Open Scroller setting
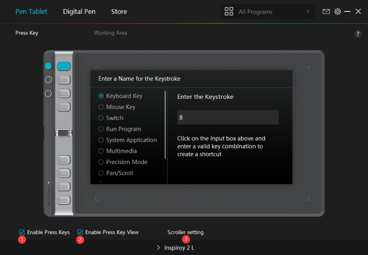368x255 pixels. tap(185, 232)
